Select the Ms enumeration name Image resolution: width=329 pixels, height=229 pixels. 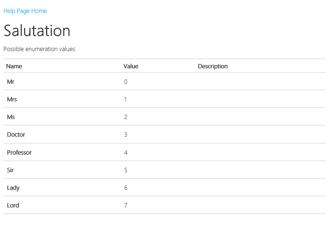[11, 117]
